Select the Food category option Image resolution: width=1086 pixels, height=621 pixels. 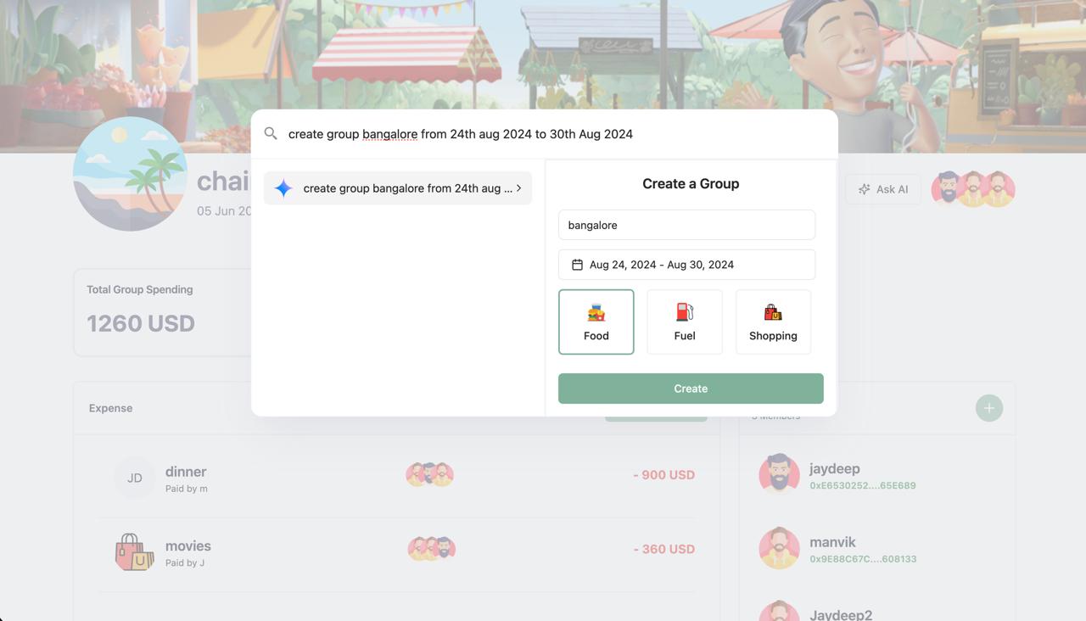(x=596, y=322)
